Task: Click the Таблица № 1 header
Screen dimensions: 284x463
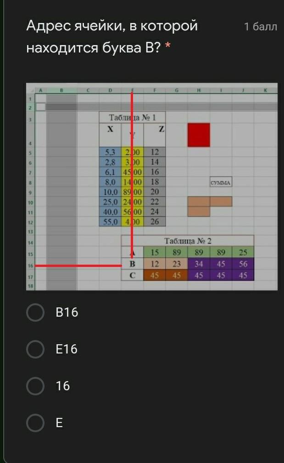Action: point(132,117)
